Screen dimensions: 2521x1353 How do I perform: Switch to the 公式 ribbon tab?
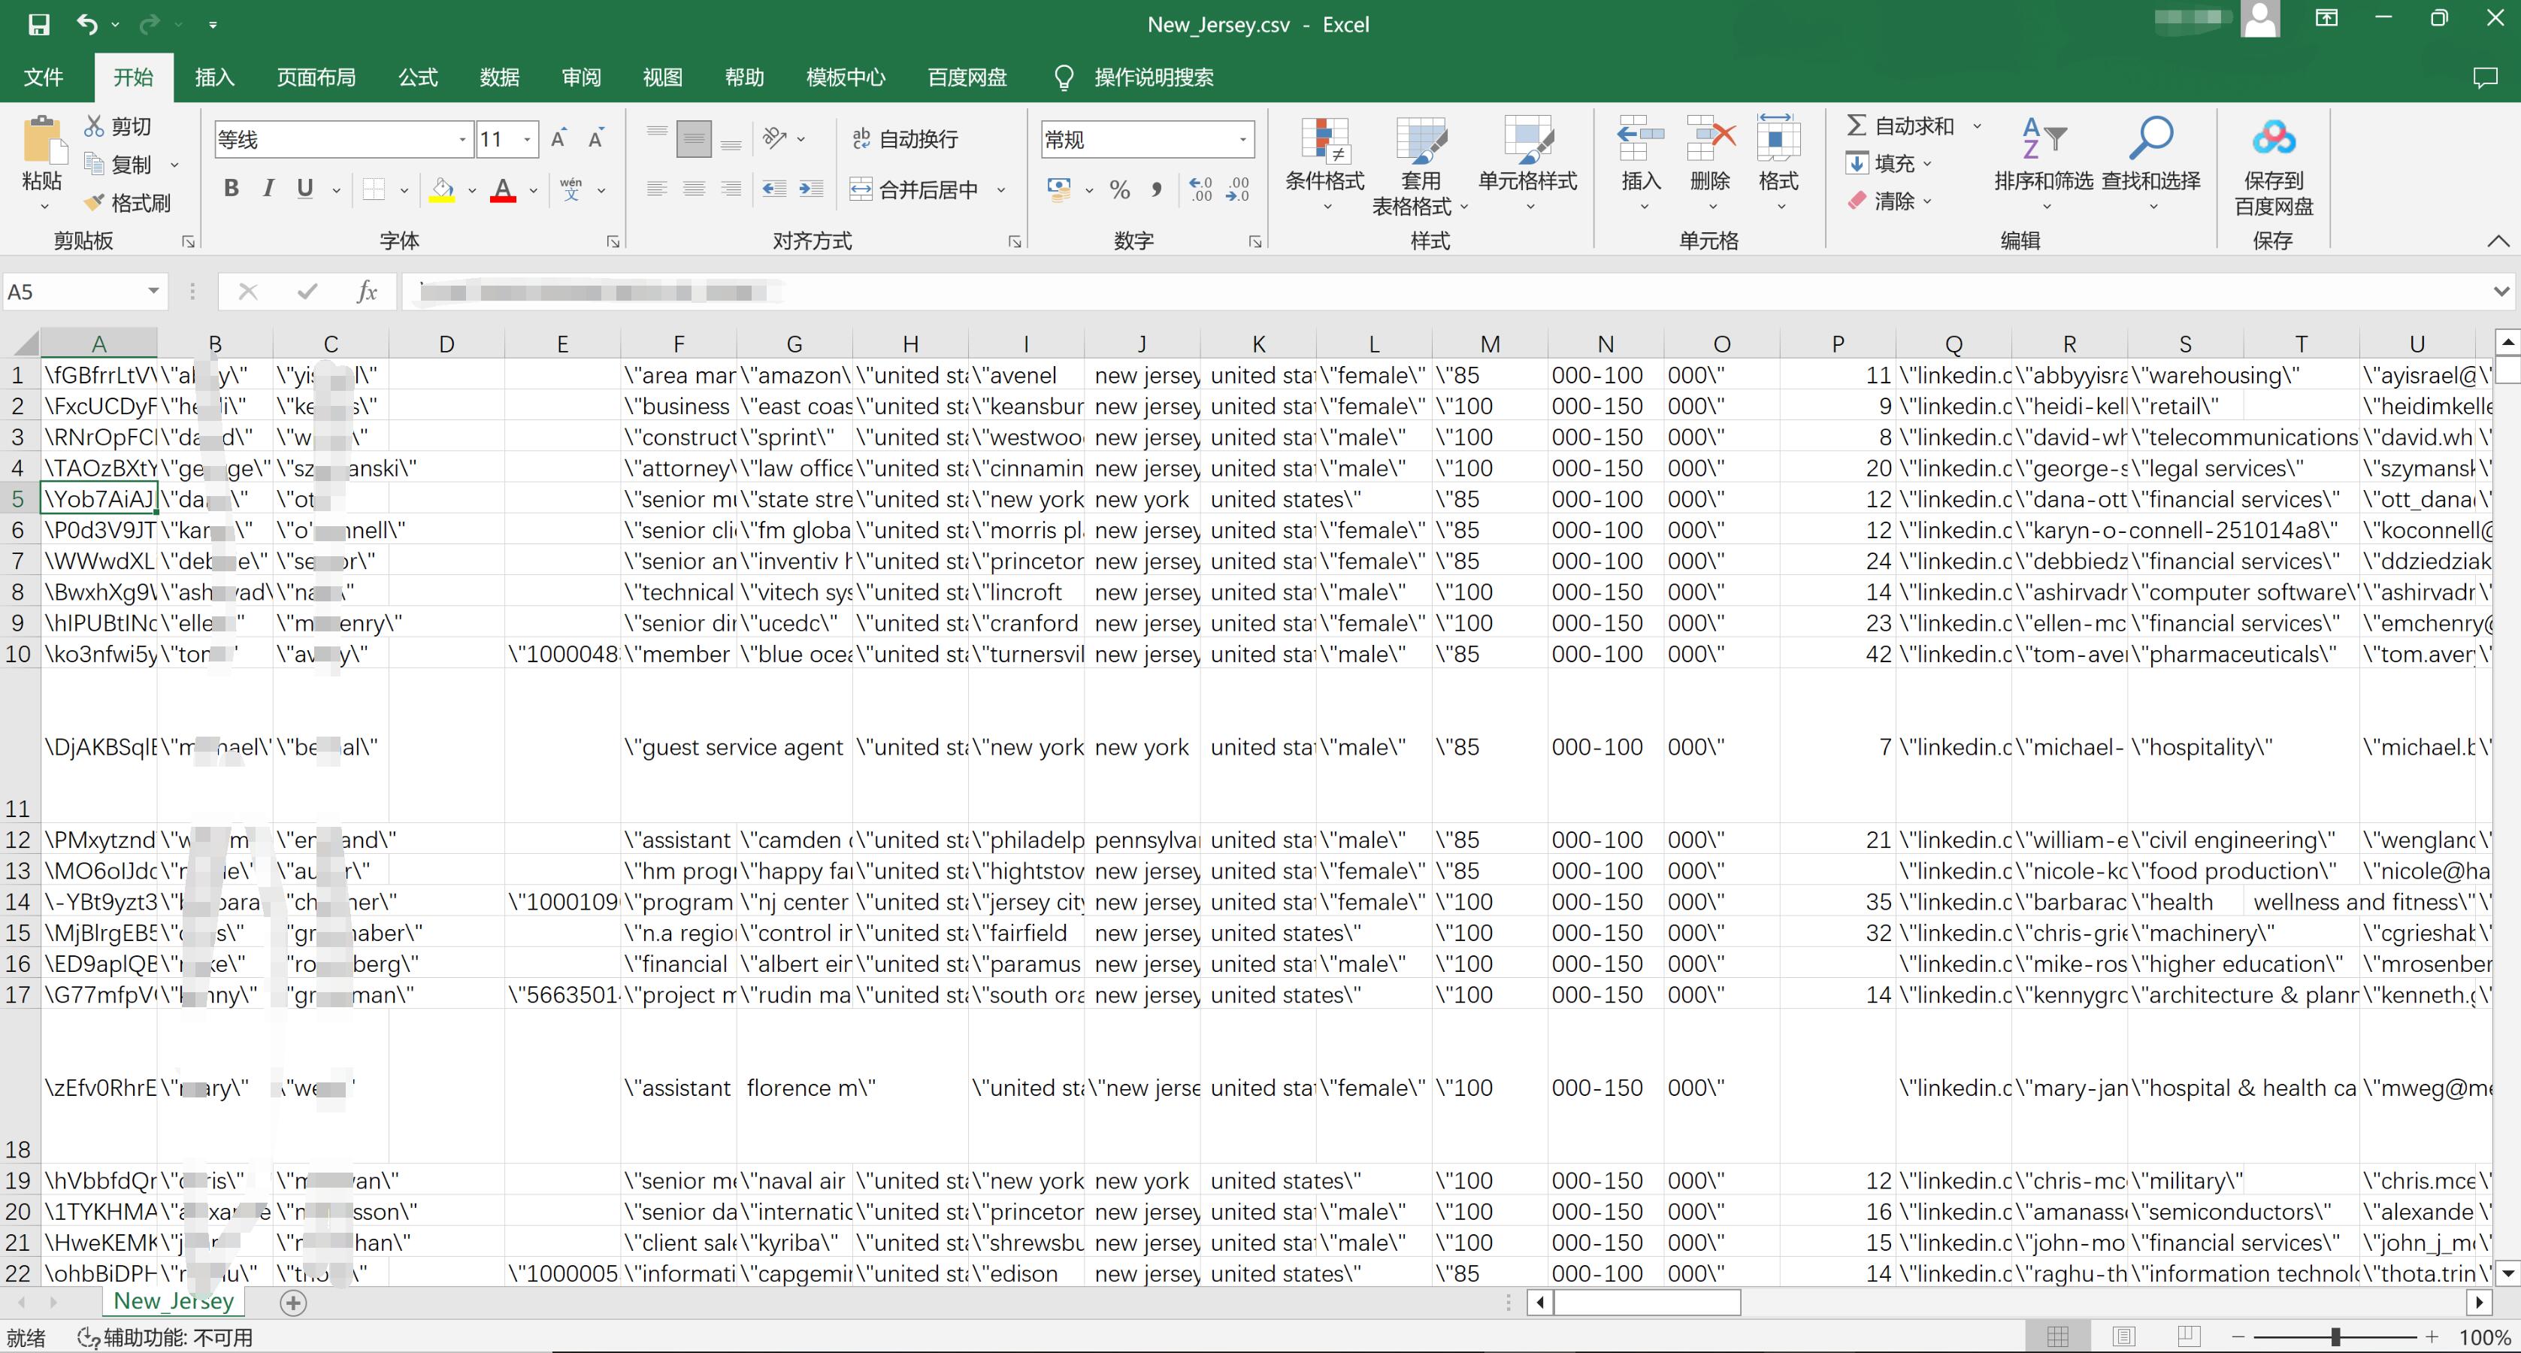point(418,77)
